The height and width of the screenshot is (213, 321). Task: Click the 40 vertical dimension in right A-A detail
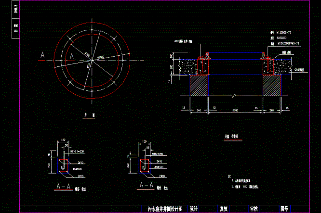click(x=128, y=156)
